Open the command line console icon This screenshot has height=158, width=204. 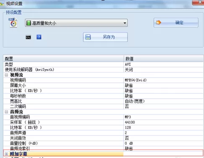tap(28, 37)
